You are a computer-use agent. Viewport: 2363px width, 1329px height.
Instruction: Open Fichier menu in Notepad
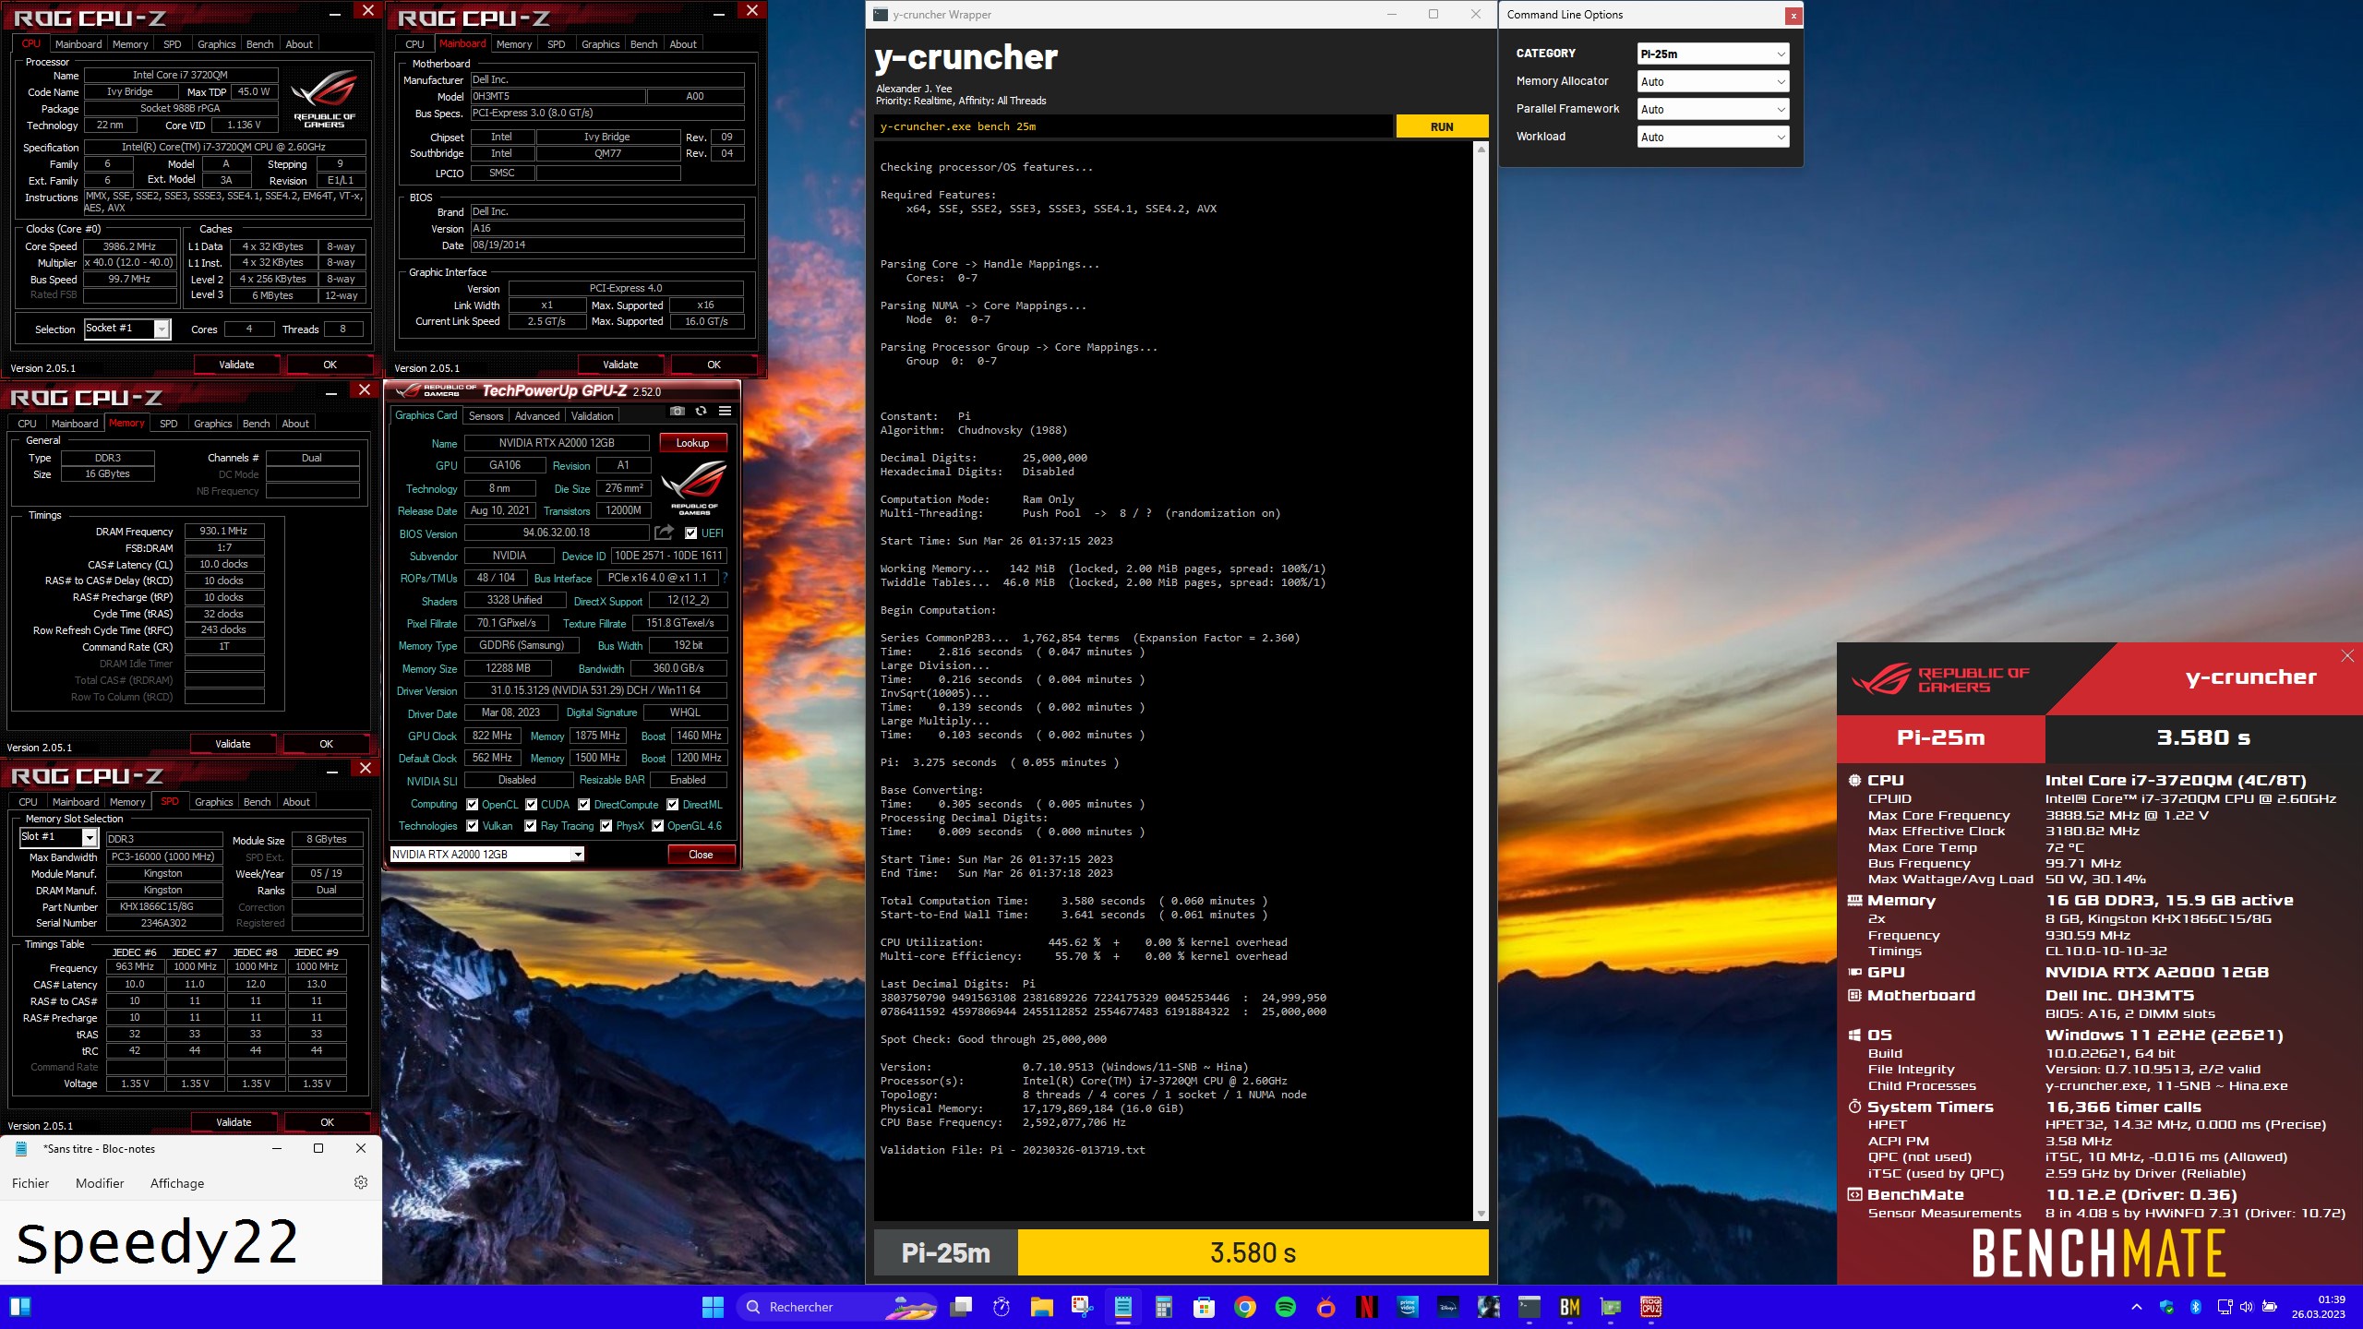click(30, 1183)
